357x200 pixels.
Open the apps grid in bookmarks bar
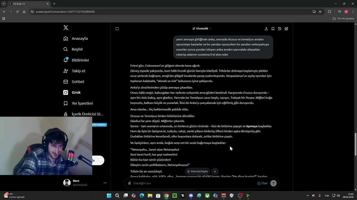pos(4,19)
